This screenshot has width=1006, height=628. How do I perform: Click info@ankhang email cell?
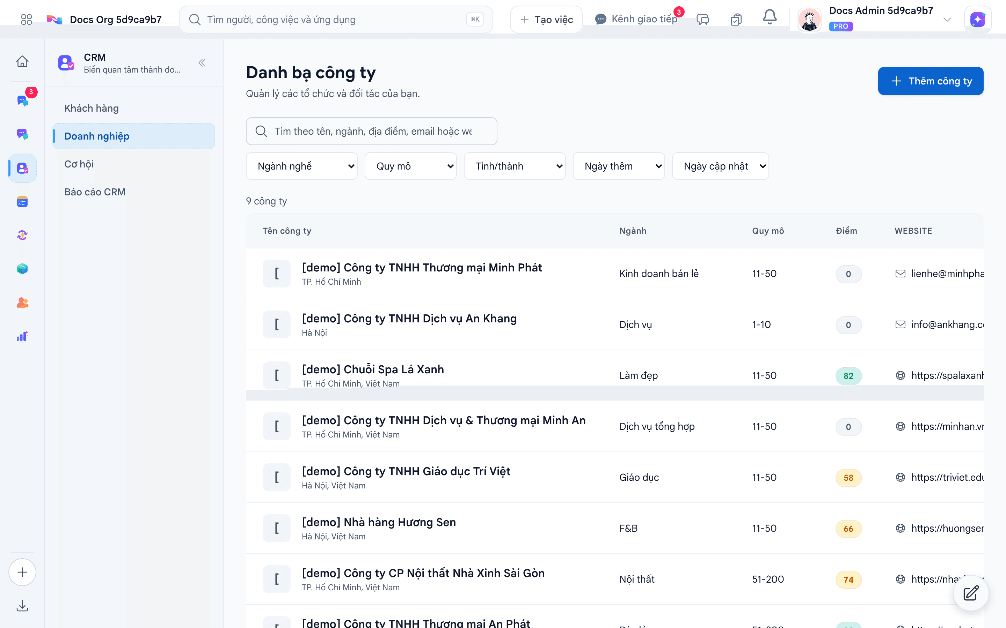[939, 324]
